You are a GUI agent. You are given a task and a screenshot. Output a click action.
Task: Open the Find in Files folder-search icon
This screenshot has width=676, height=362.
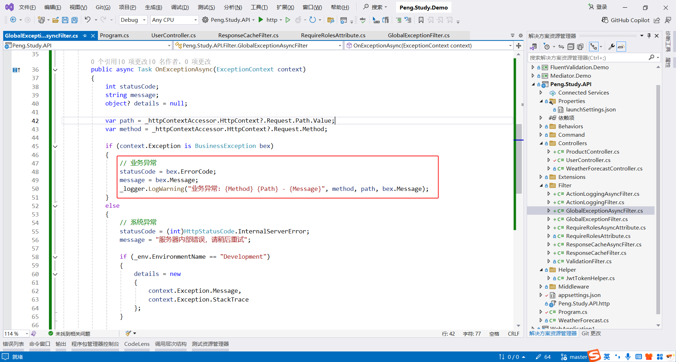331,20
